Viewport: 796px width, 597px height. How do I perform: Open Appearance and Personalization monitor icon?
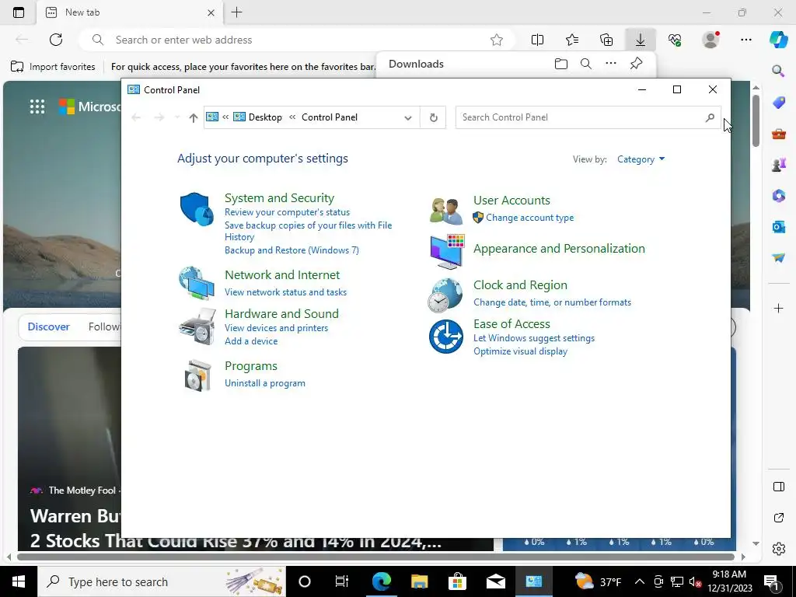point(447,251)
